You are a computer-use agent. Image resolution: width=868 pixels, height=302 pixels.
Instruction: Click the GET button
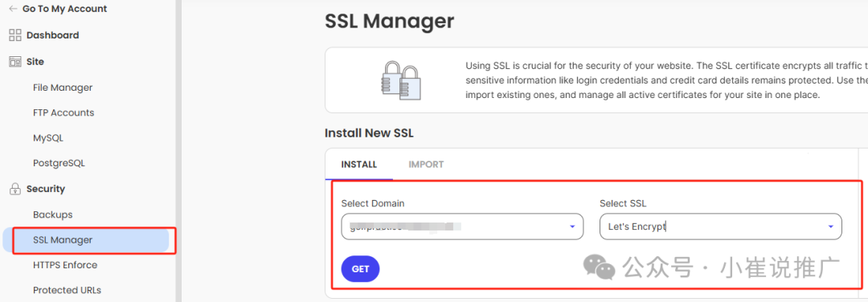360,269
